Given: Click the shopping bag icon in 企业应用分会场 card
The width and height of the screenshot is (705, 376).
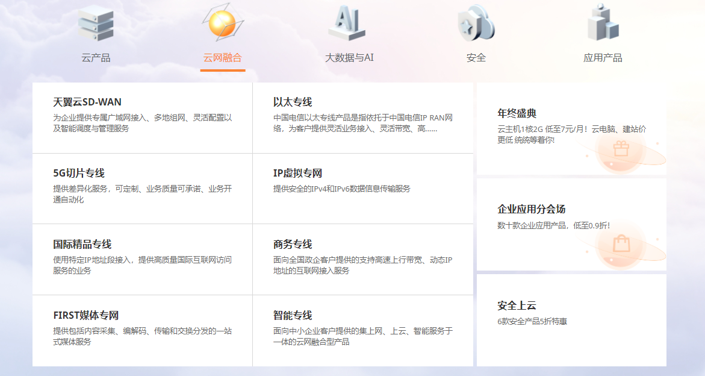Looking at the screenshot, I should click(621, 244).
